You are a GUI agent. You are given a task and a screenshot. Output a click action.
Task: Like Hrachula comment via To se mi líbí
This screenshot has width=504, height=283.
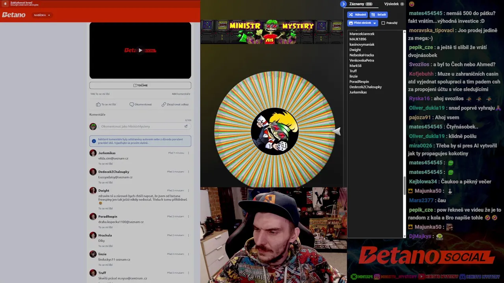106,246
